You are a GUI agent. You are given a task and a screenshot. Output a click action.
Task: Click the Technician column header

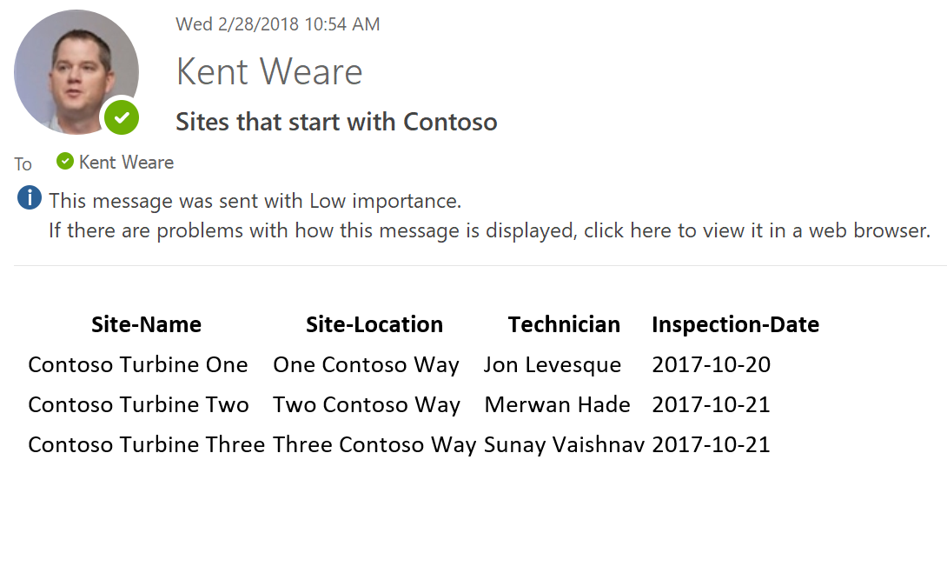tap(564, 324)
